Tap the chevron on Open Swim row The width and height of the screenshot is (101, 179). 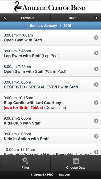(x=96, y=69)
